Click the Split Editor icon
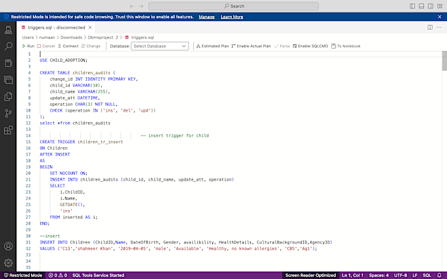Image resolution: width=447 pixels, height=279 pixels. [x=430, y=28]
